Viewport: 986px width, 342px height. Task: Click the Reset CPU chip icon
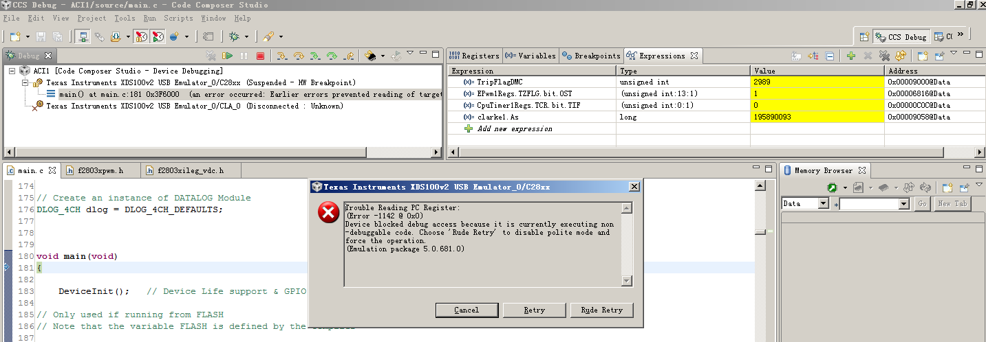pyautogui.click(x=370, y=56)
